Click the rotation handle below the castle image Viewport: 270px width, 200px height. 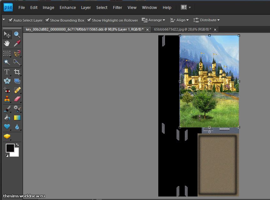tap(209, 132)
